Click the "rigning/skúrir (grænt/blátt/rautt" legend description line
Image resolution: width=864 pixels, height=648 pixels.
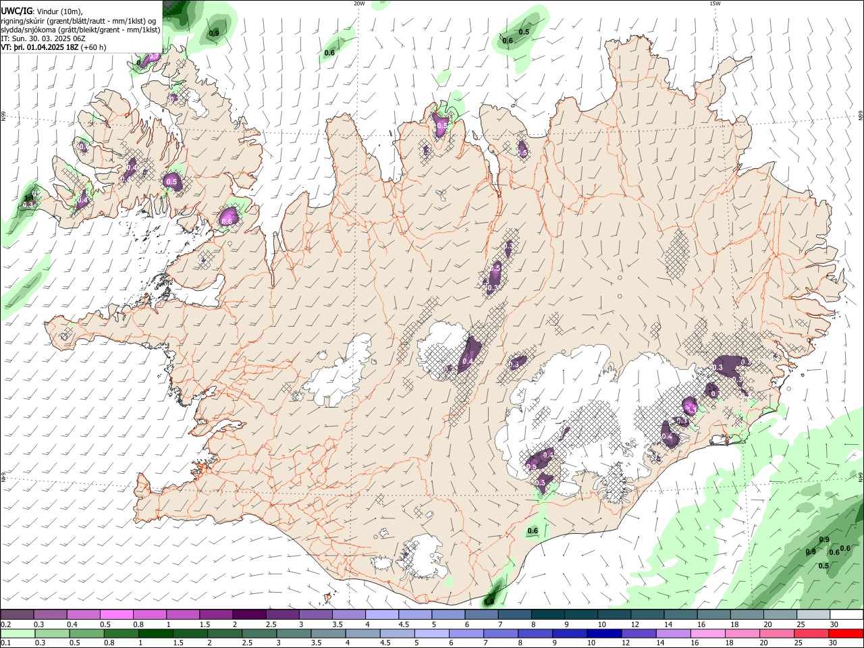click(78, 21)
